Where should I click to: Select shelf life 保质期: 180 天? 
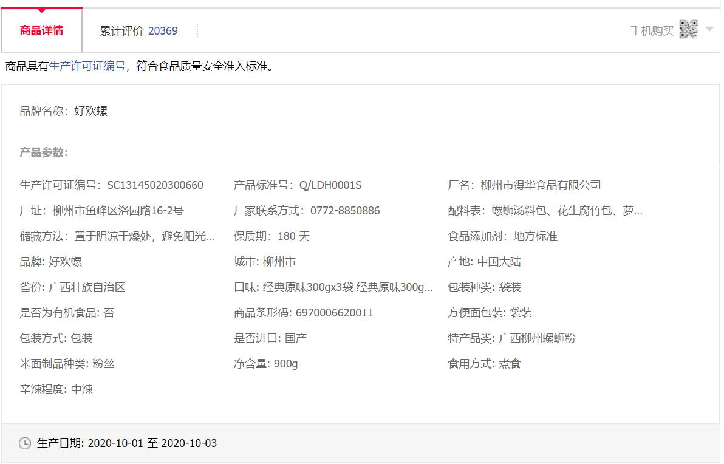click(272, 236)
